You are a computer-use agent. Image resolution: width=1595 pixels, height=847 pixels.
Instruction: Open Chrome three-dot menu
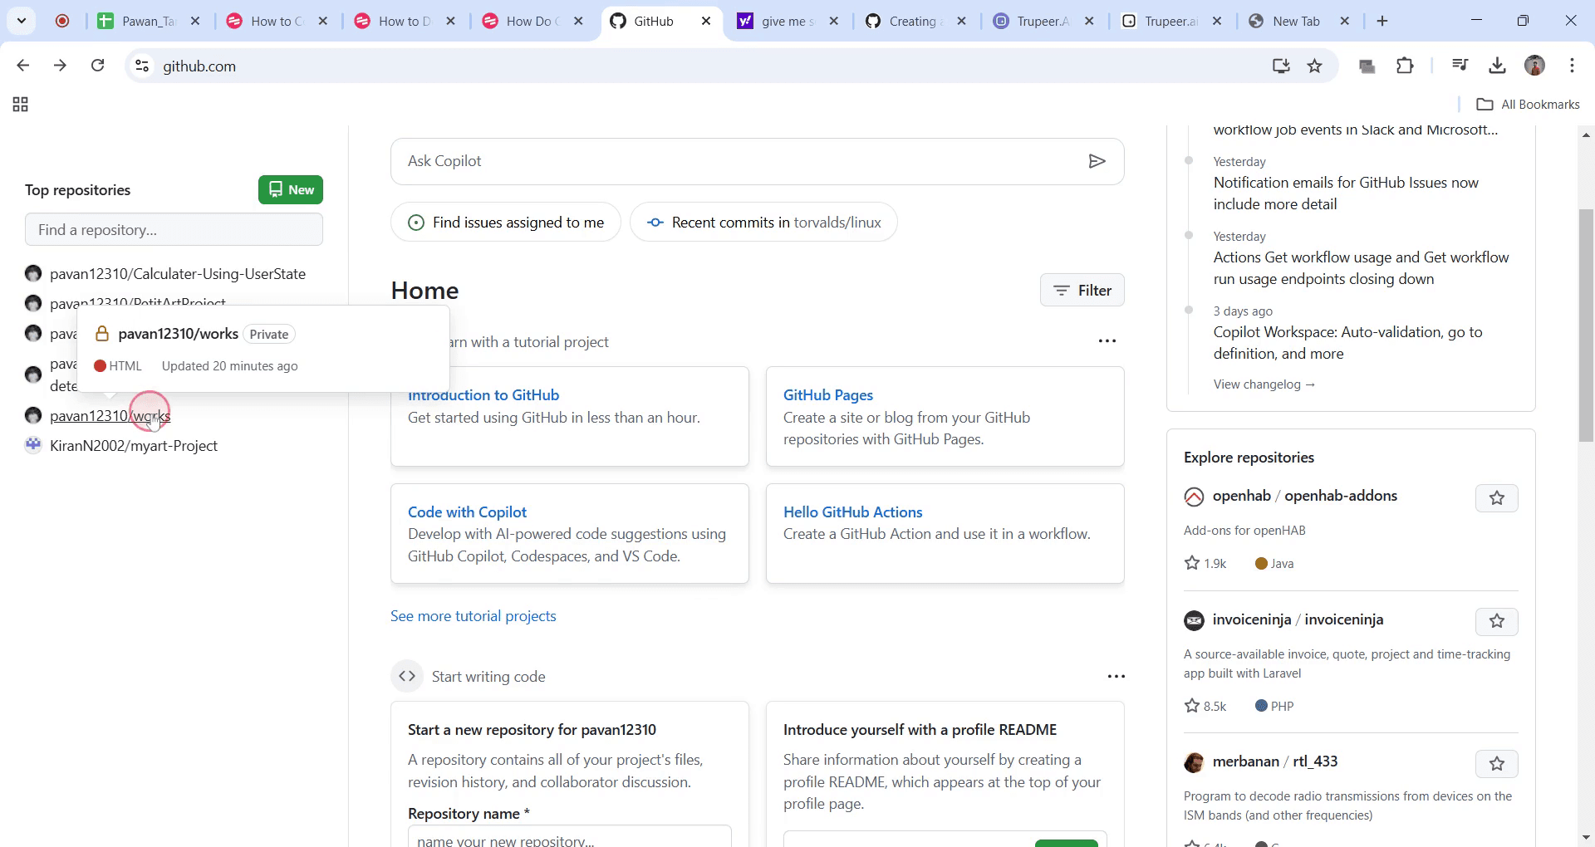pyautogui.click(x=1572, y=66)
